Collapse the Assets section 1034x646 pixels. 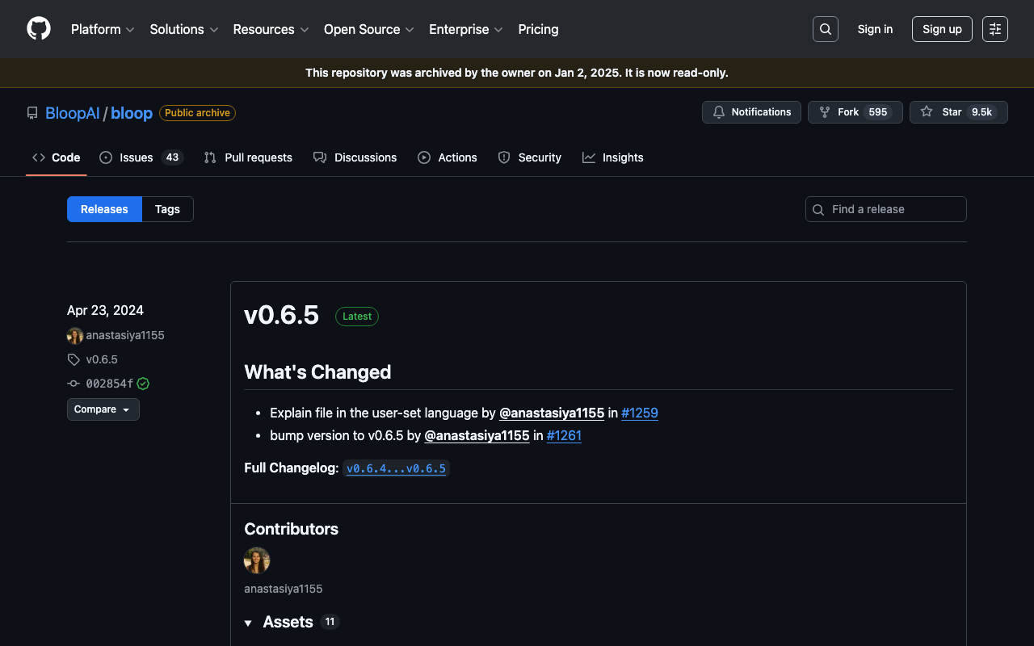point(249,623)
